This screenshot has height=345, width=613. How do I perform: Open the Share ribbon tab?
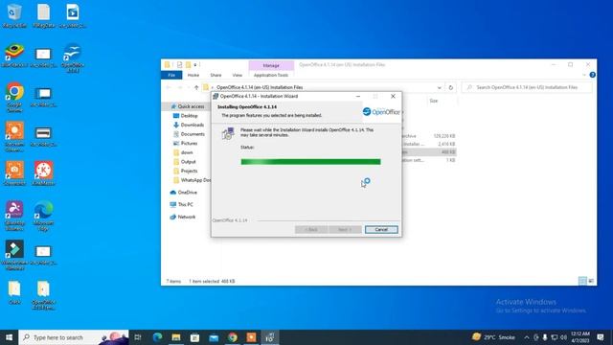216,75
